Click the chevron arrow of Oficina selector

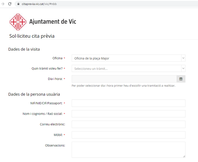pyautogui.click(x=183, y=58)
